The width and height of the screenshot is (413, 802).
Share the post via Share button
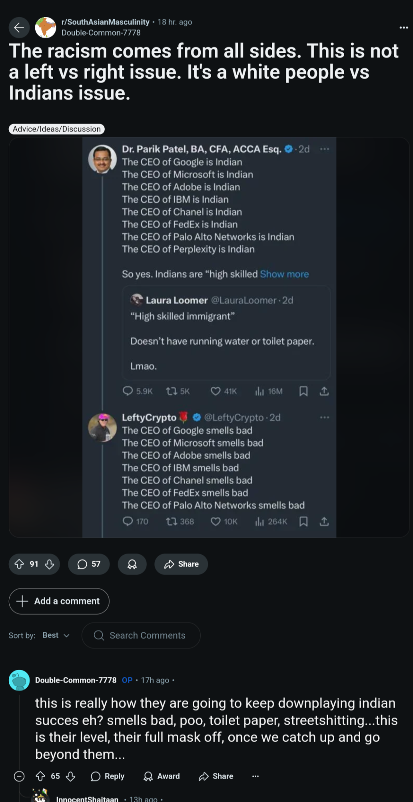(x=181, y=564)
